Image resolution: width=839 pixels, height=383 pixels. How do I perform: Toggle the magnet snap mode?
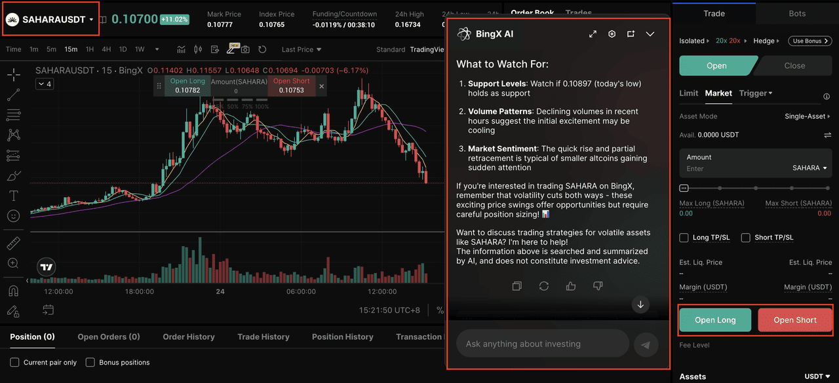(13, 290)
